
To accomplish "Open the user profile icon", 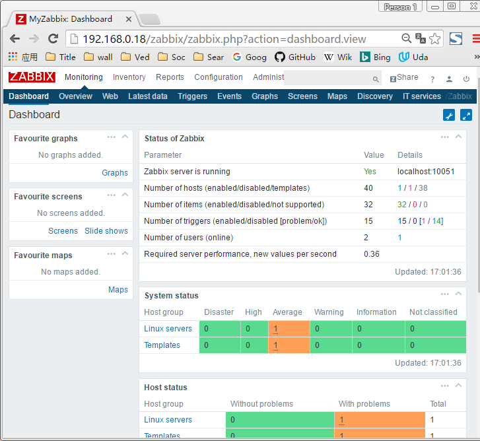I will click(449, 79).
